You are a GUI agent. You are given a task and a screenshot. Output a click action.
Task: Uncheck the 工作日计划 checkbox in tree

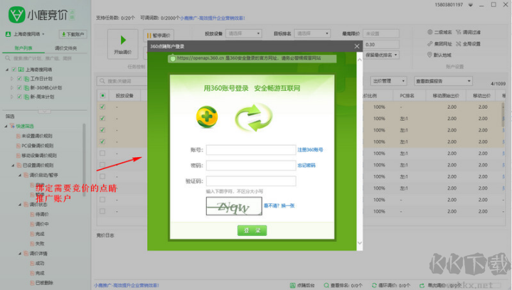tap(18, 79)
